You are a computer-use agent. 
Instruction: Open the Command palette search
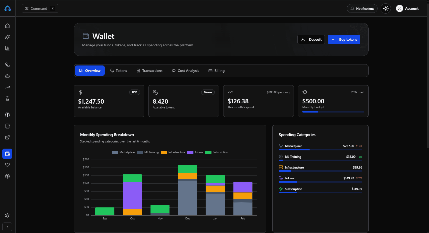(x=40, y=8)
